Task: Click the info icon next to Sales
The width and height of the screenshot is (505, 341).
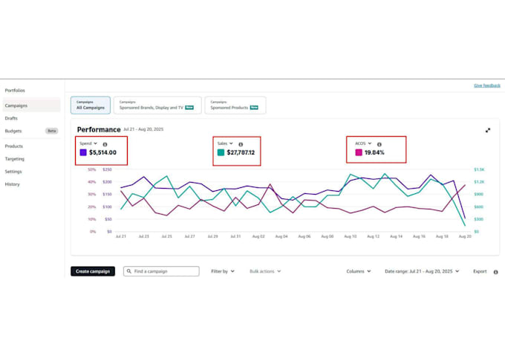Action: (241, 144)
